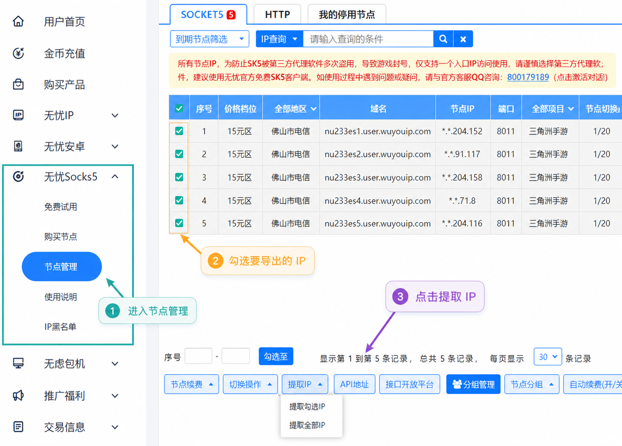The image size is (622, 446).
Task: Click the 提取IP button
Action: (x=305, y=384)
